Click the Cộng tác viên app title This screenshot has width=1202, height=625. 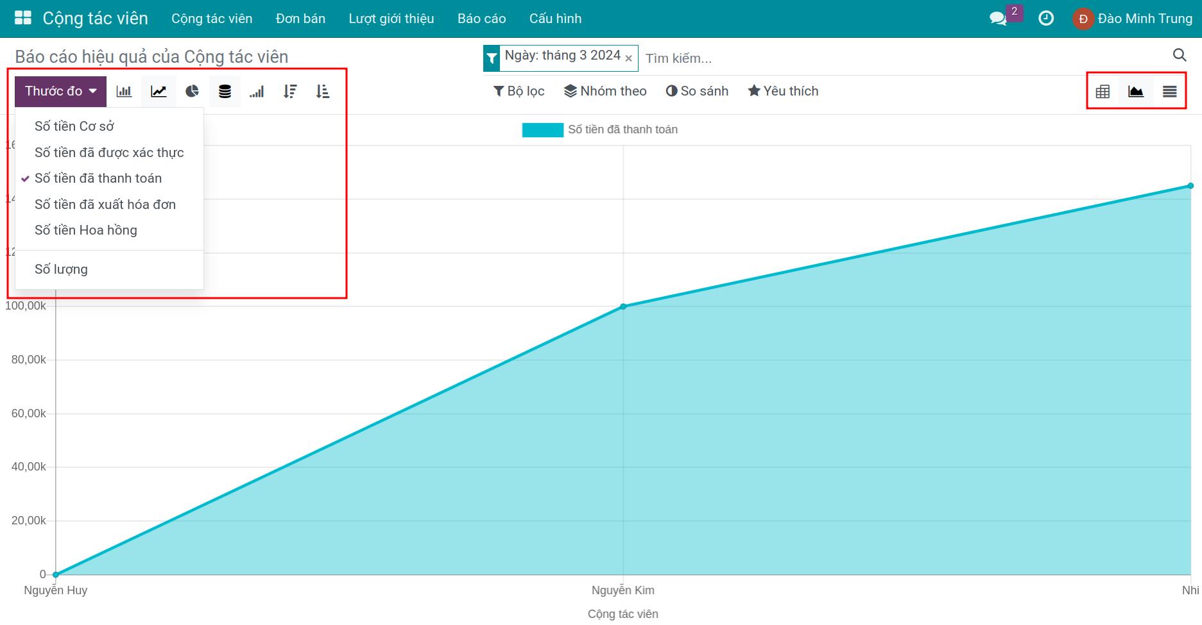click(96, 19)
